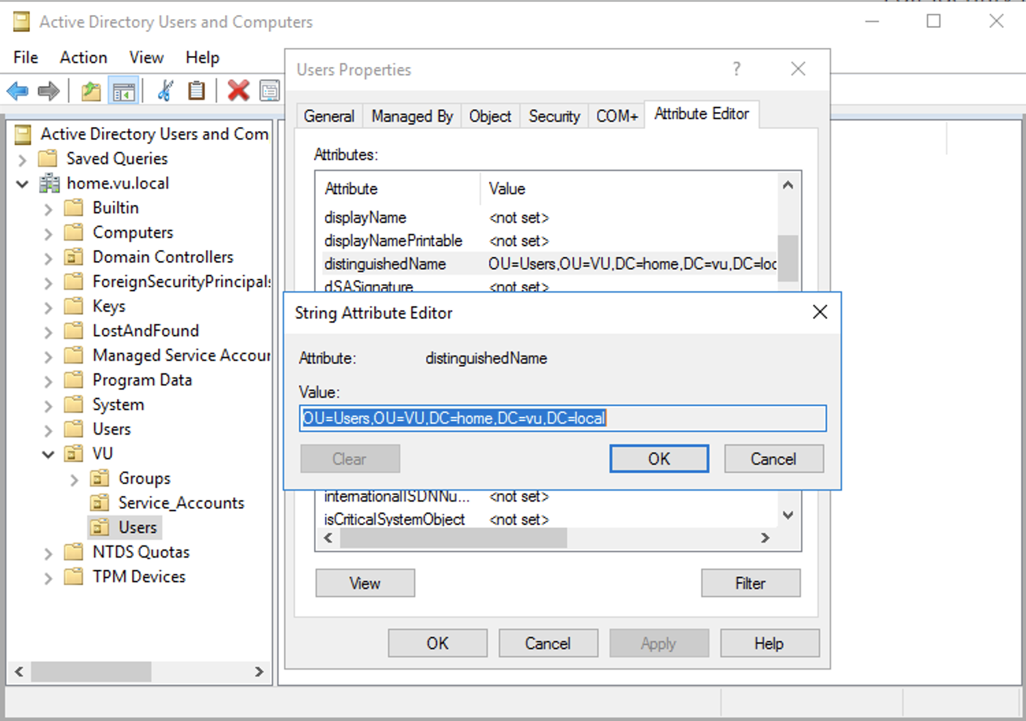Screen dimensions: 1026x721
Task: Click the Groups OU folder icon
Action: pos(100,478)
